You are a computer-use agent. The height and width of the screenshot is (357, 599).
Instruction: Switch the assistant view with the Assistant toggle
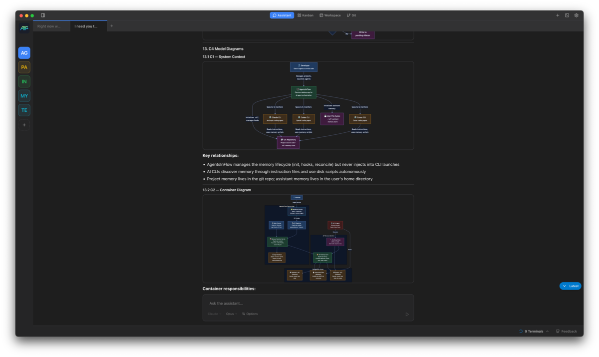[282, 15]
